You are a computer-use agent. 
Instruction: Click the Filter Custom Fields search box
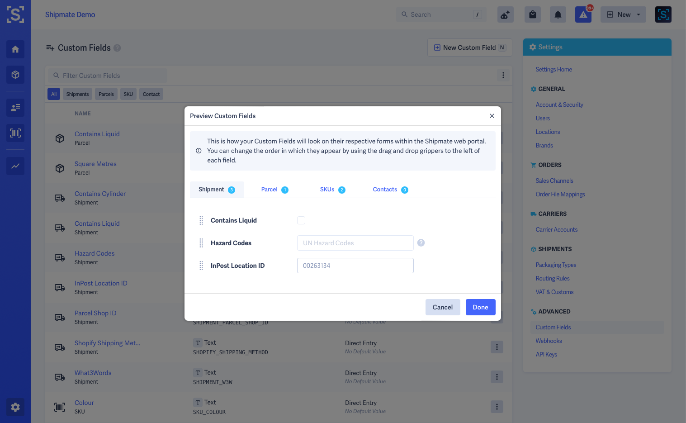(108, 76)
